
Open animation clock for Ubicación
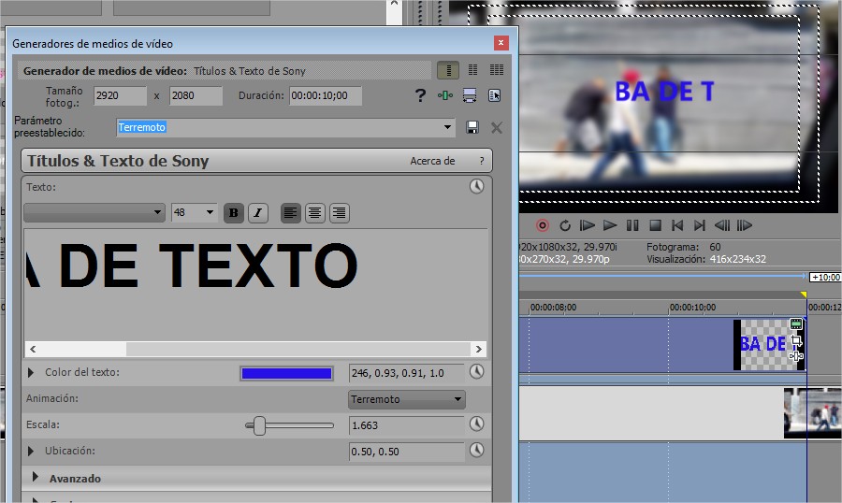(x=476, y=450)
